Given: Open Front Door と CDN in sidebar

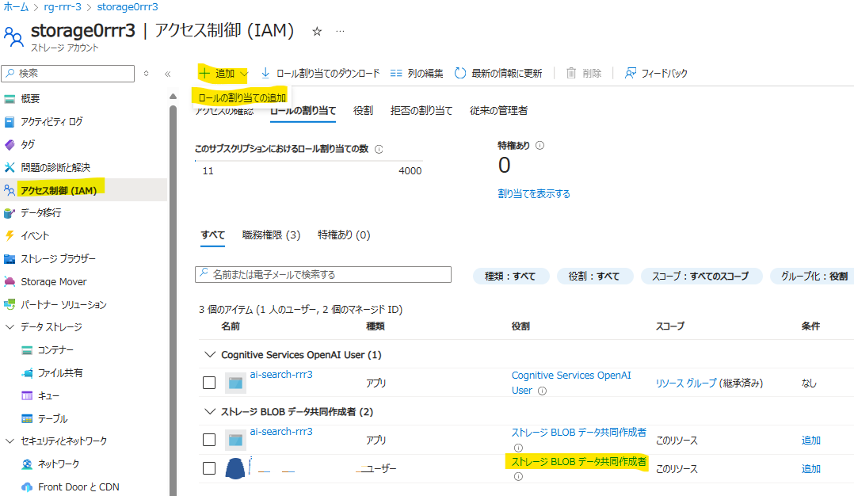Looking at the screenshot, I should coord(78,486).
